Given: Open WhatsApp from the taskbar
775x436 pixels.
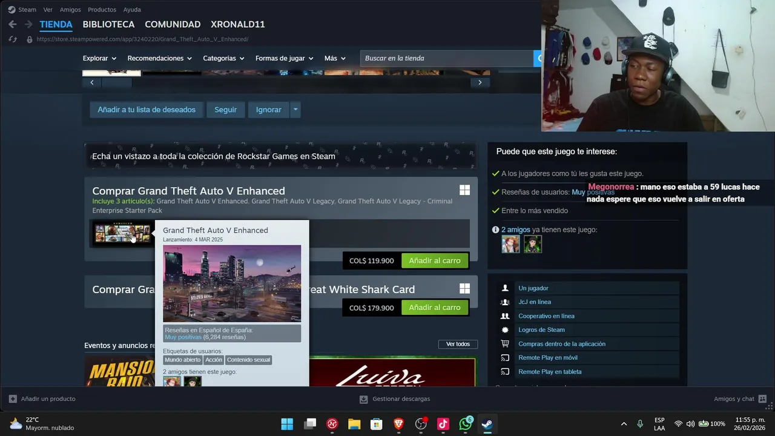Looking at the screenshot, I should (466, 424).
